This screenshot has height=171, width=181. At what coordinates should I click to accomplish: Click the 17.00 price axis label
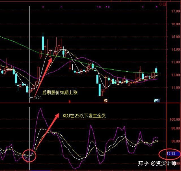(x=176, y=11)
